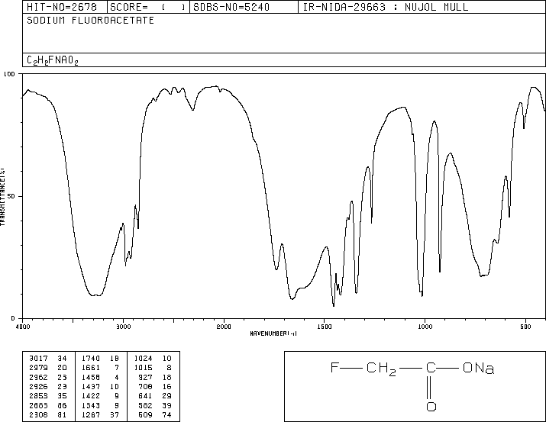546x422 pixels.
Task: Select peak value 2683 in the table
Action: (39, 405)
